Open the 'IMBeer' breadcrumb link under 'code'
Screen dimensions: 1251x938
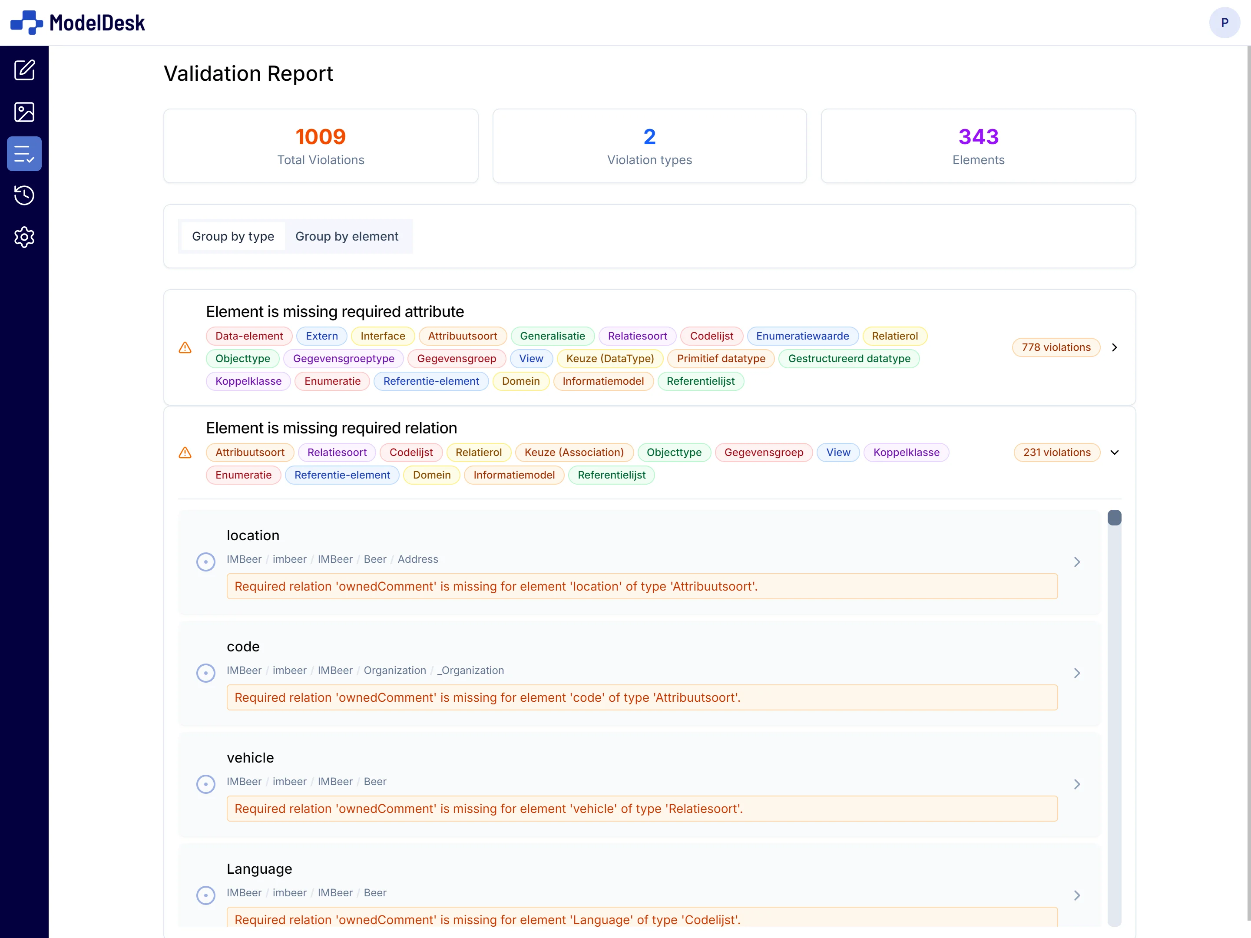[243, 670]
